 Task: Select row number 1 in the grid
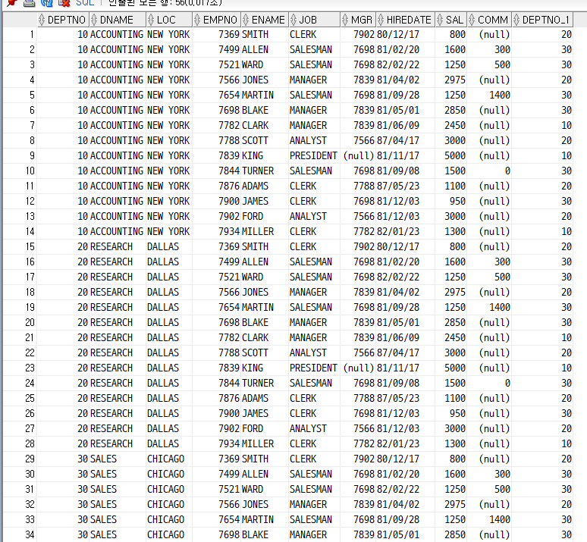(x=20, y=34)
